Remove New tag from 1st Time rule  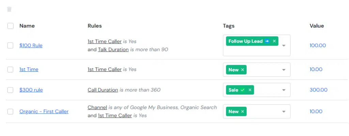click(x=243, y=70)
